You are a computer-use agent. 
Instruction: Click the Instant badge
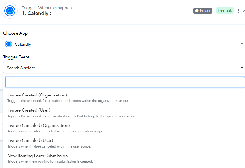point(203,11)
